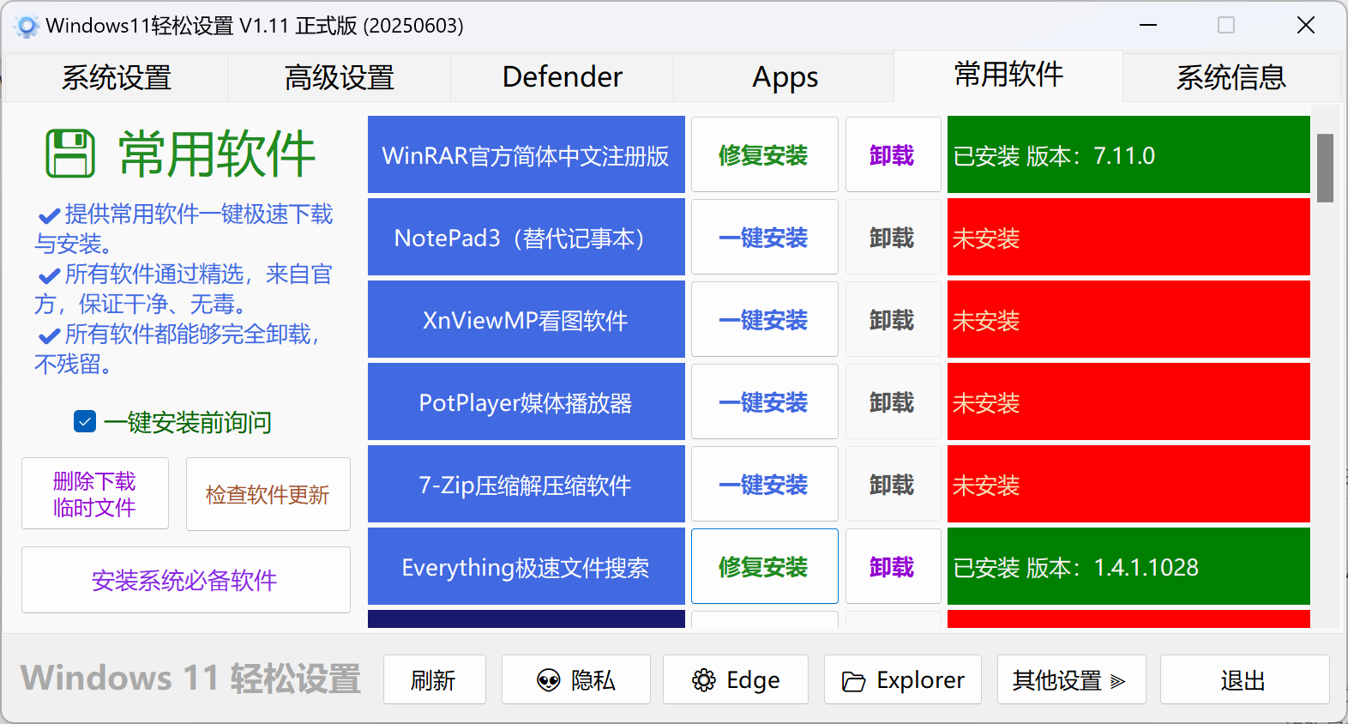Install PotPlayer with 一键安装

[764, 401]
